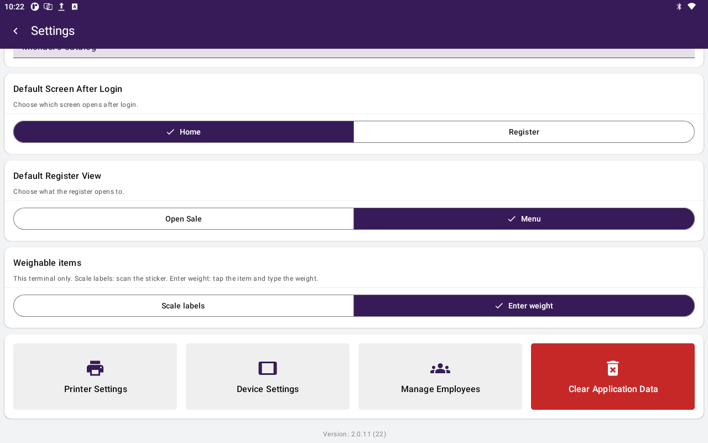Select Enter weight for weighable items

[x=524, y=306]
